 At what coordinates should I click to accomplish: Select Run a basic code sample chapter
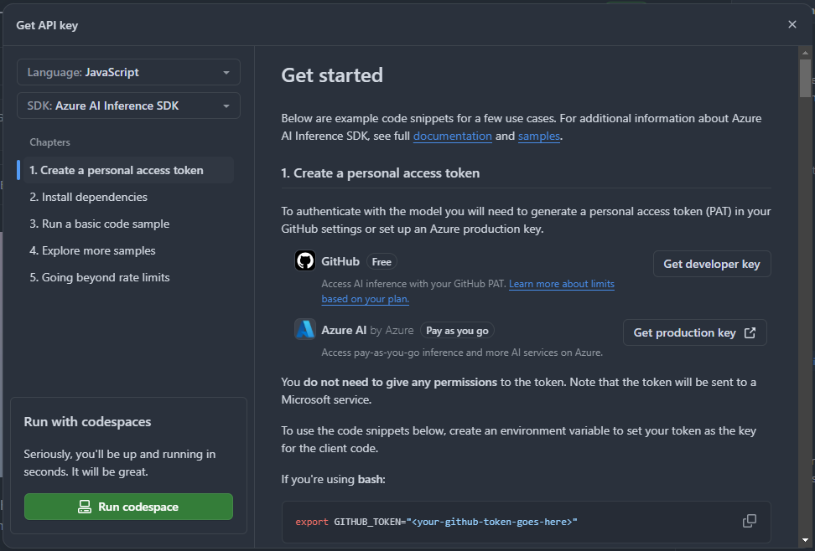[99, 224]
